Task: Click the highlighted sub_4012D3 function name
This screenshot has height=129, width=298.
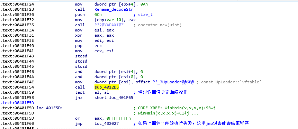Action: tap(107, 87)
